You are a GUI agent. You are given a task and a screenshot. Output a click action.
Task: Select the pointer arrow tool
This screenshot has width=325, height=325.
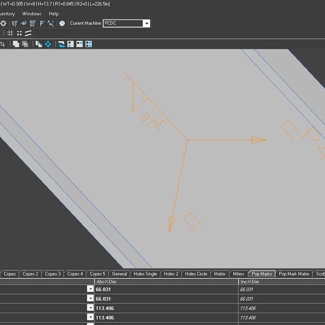pos(3,44)
